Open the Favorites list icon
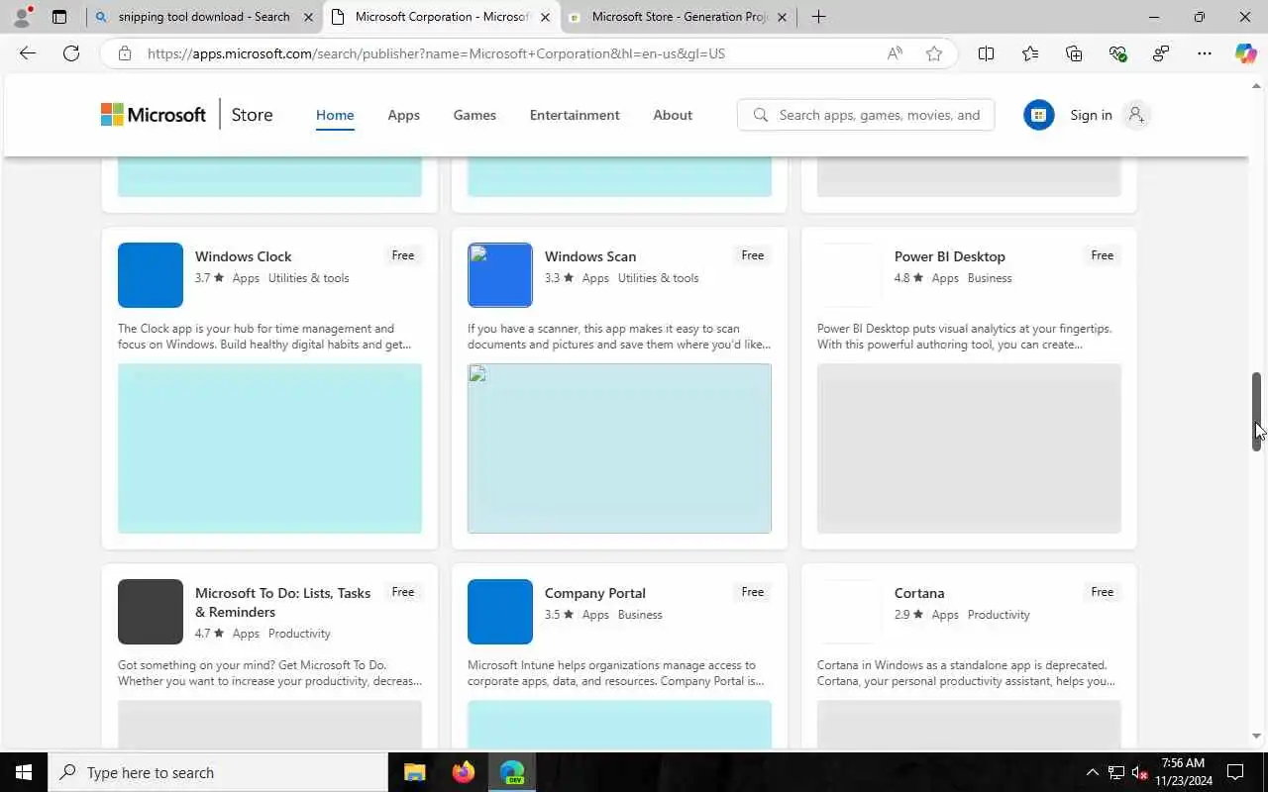This screenshot has height=792, width=1268. coord(1030,53)
